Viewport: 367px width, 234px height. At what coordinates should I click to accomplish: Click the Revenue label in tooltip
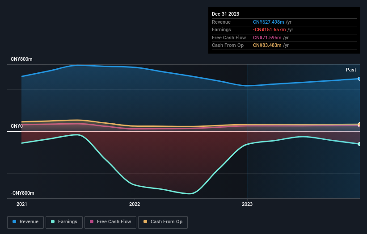[221, 22]
